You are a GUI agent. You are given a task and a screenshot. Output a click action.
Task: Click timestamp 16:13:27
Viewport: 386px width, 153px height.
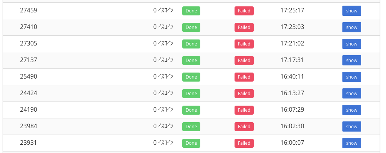[292, 93]
